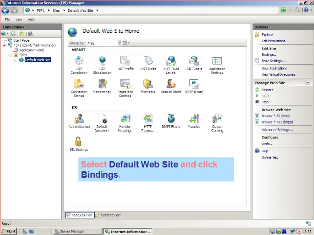Open Pages and Controls feature
Screen dimensions: 314x235
125,88
